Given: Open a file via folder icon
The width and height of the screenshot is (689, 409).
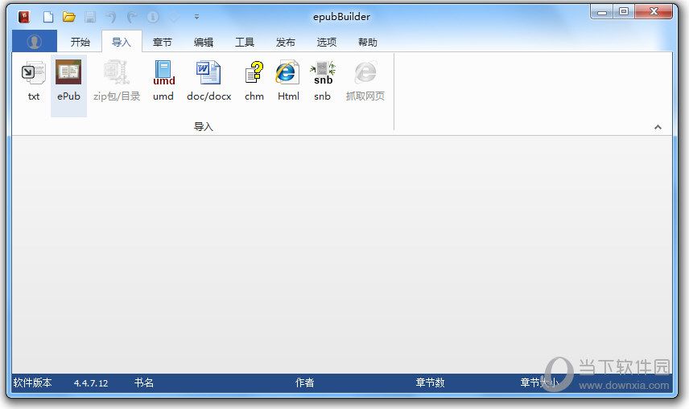Looking at the screenshot, I should click(x=69, y=17).
